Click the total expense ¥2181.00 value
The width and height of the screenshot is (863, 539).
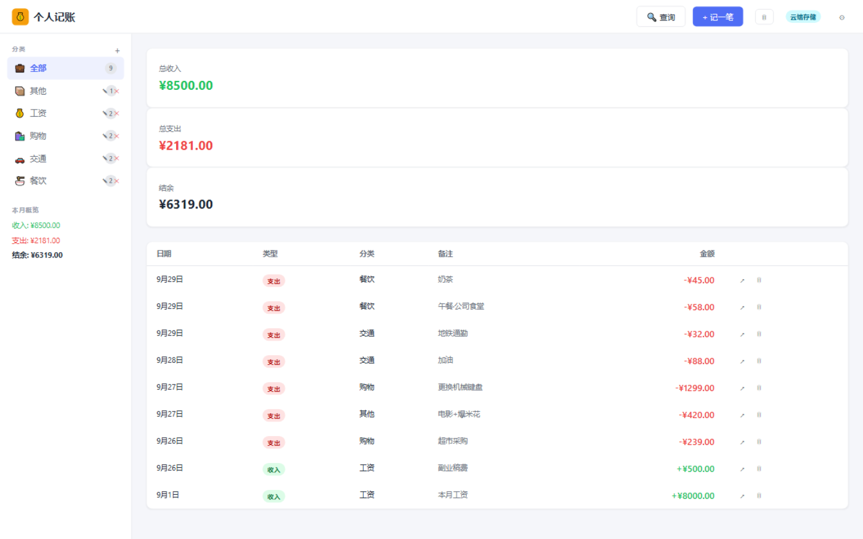click(x=186, y=146)
